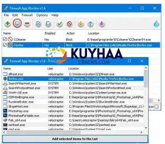Click the wmiprvse.exe wbem path cell
165x144 pixels.
pyautogui.click(x=98, y=92)
